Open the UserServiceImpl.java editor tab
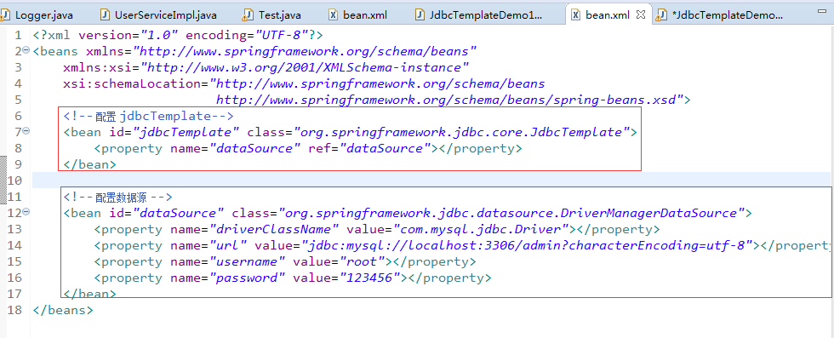Viewport: 834px width, 338px height. [x=158, y=15]
